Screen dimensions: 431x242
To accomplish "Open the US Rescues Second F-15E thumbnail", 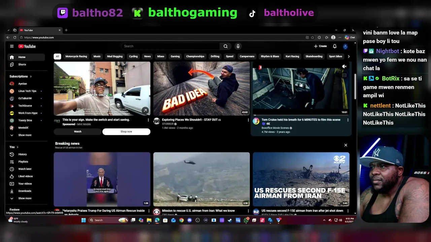I will click(301, 179).
